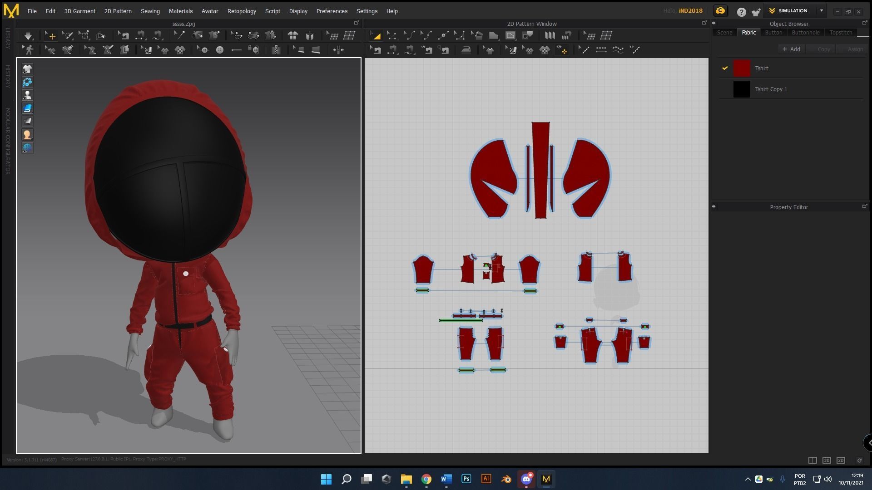The height and width of the screenshot is (490, 872).
Task: Open Photoshop from the taskbar
Action: pos(466,479)
